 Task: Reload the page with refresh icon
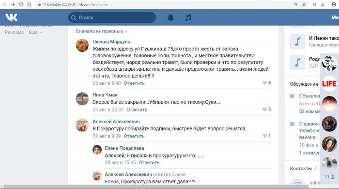(21, 4)
